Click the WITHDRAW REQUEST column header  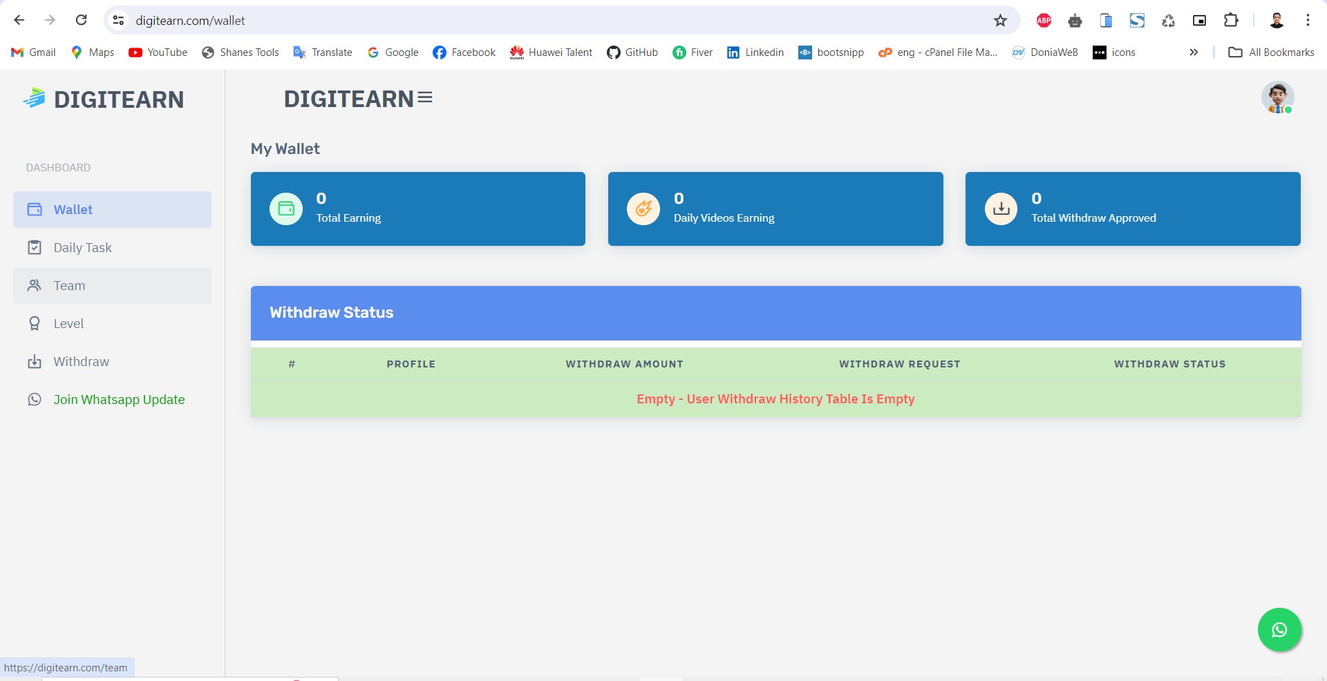click(899, 364)
